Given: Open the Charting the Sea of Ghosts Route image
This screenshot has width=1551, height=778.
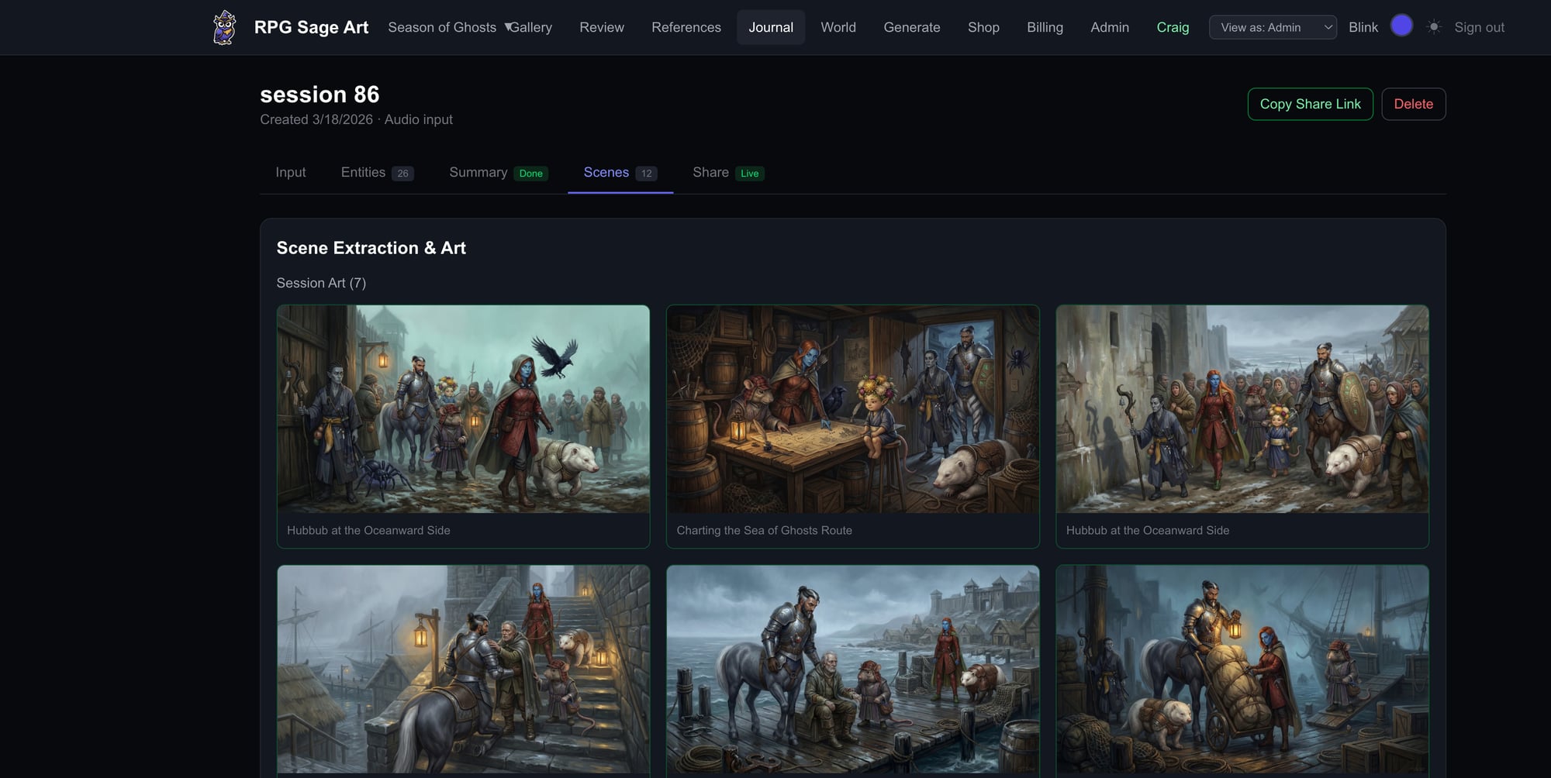Looking at the screenshot, I should click(852, 409).
